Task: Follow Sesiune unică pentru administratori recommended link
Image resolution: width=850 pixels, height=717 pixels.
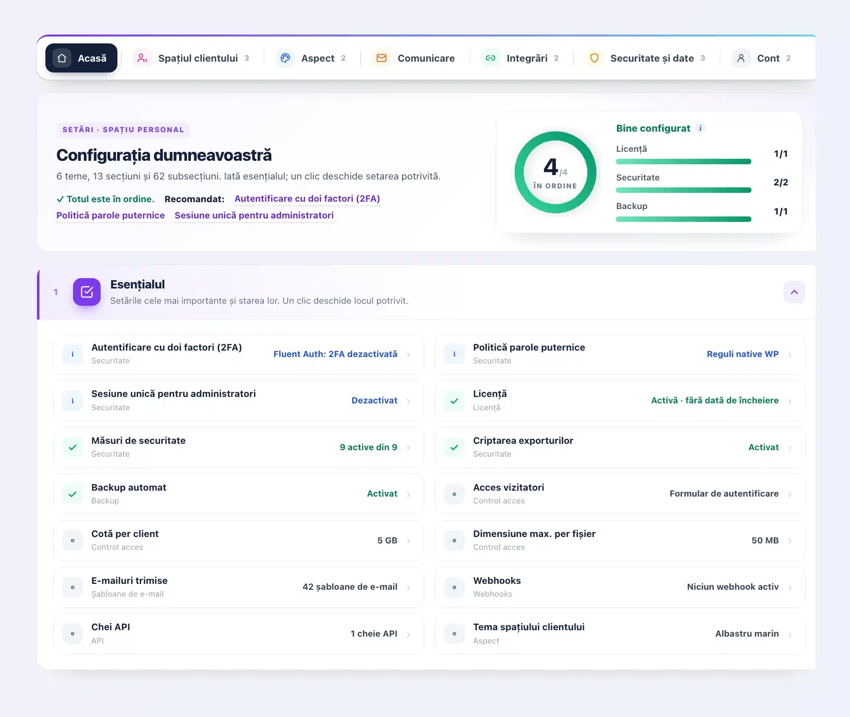Action: (254, 215)
